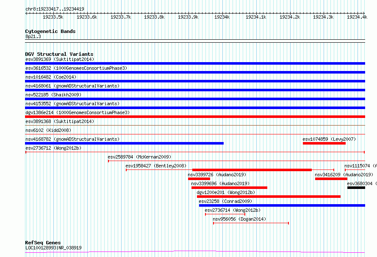Click the 19233.8k ruler tick label

click(154, 17)
